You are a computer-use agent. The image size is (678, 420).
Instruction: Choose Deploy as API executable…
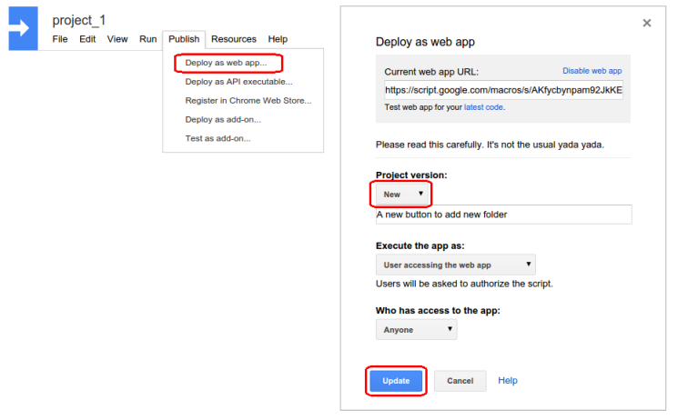[x=238, y=82]
